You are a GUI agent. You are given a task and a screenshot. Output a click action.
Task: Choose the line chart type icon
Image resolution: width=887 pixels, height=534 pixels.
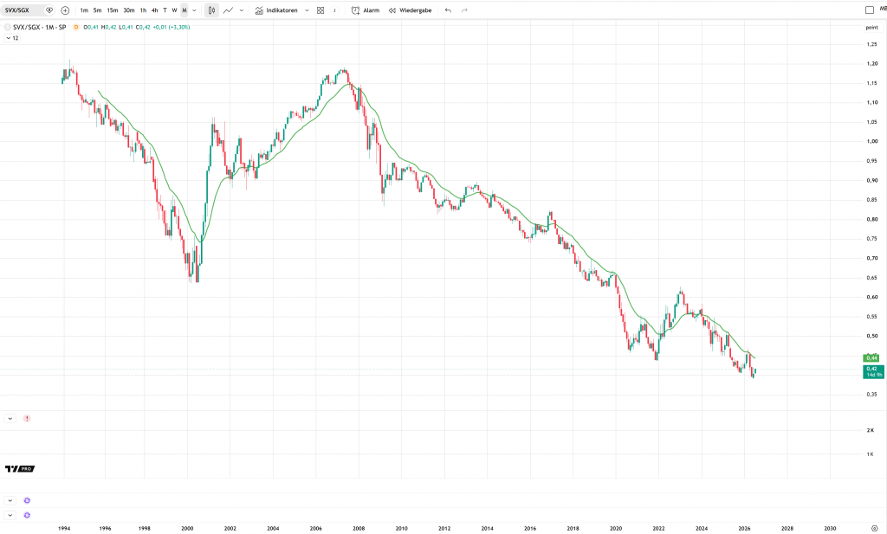point(228,10)
